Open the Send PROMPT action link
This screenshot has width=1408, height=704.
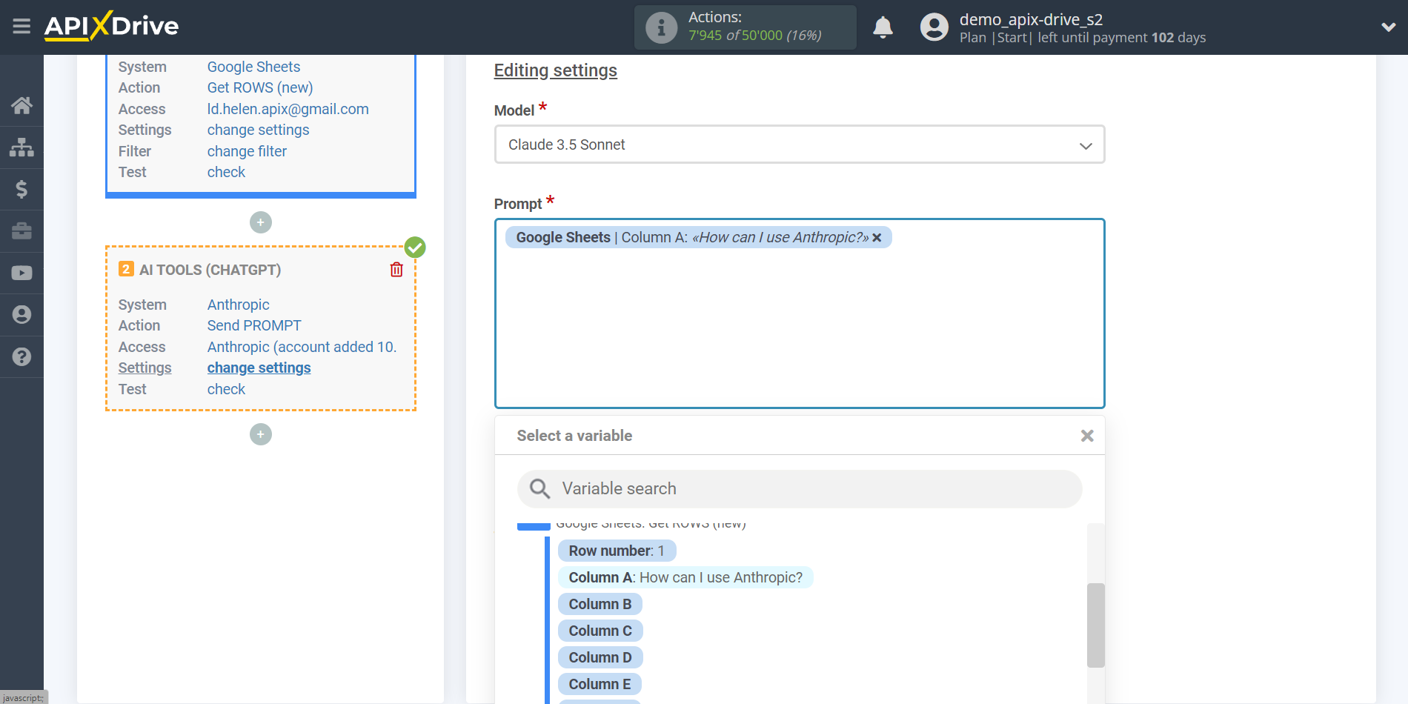pyautogui.click(x=254, y=325)
